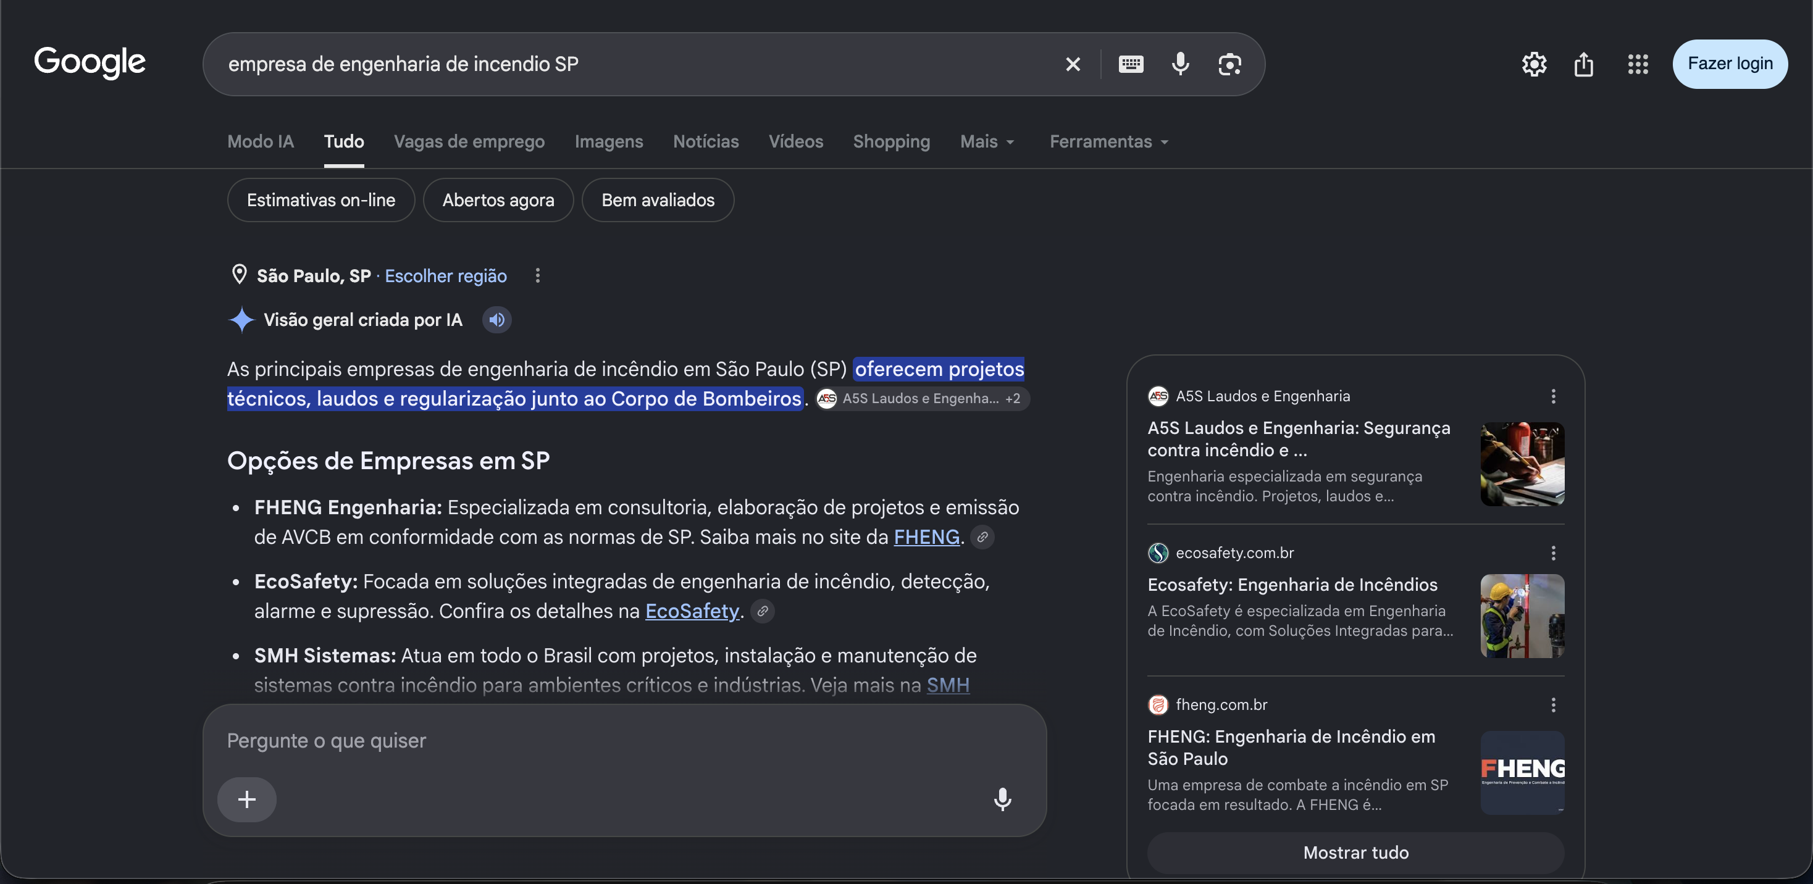This screenshot has width=1813, height=884.
Task: Switch to the Modo IA tab
Action: tap(261, 141)
